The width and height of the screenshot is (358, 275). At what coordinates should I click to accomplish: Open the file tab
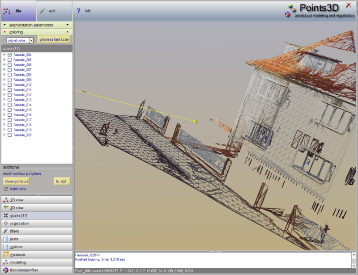(x=18, y=11)
